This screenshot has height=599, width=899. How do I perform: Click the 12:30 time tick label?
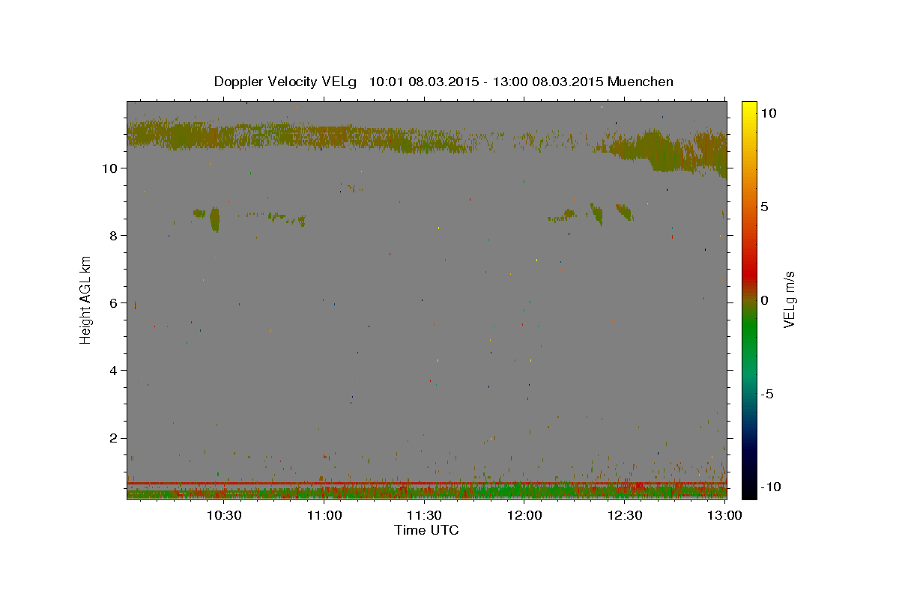pyautogui.click(x=626, y=515)
